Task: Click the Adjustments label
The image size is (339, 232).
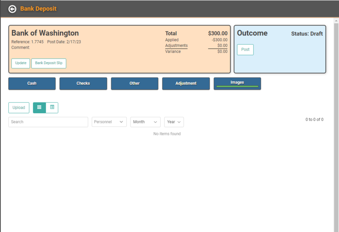Action: [x=176, y=45]
